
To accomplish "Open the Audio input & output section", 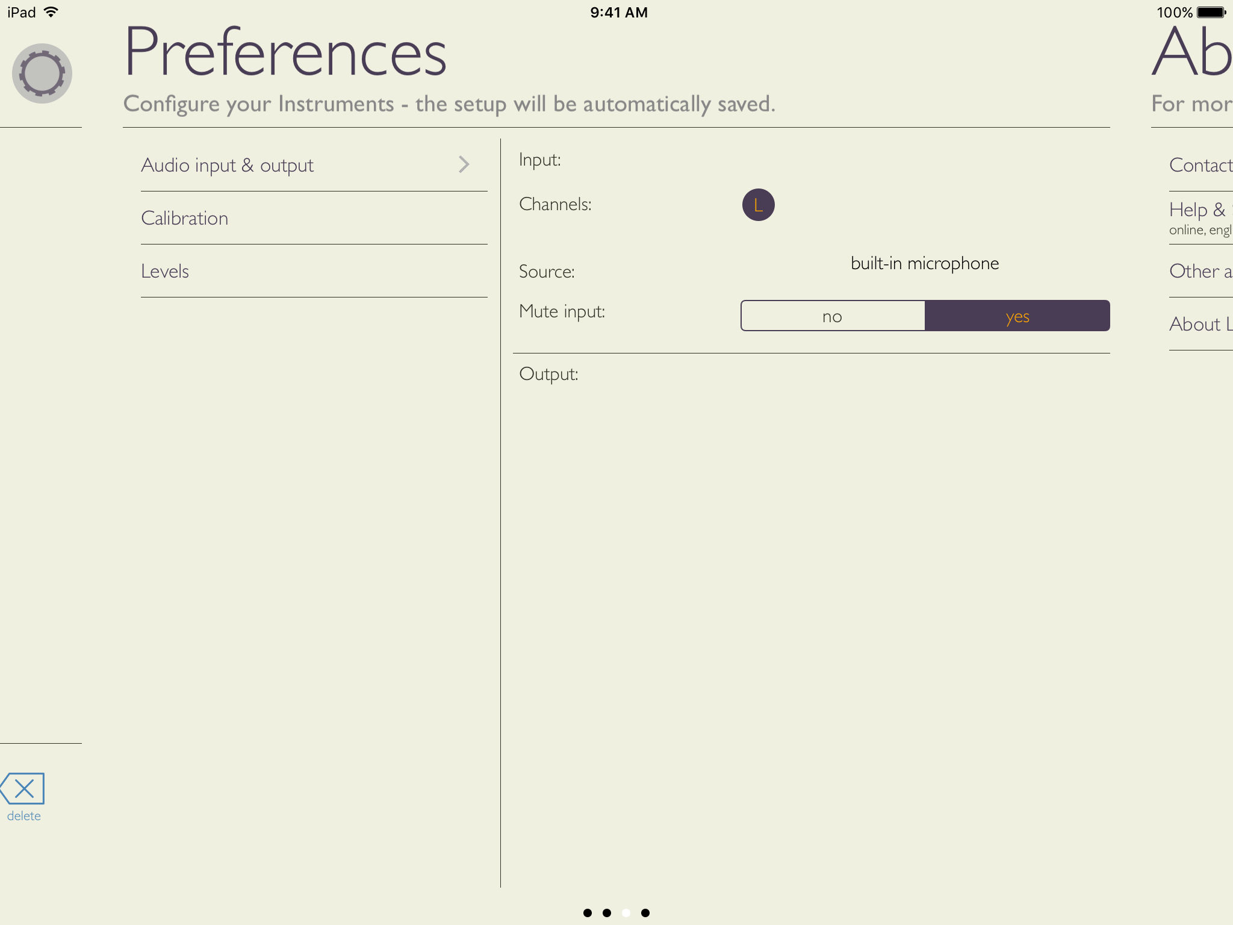I will 314,165.
